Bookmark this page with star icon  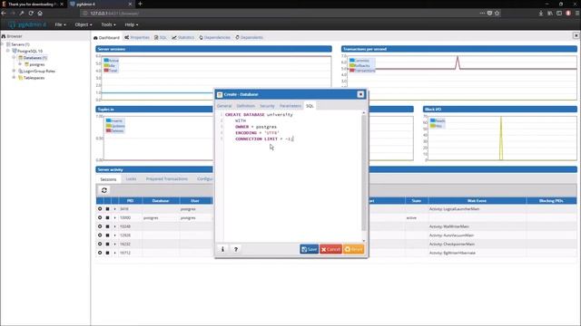(497, 13)
